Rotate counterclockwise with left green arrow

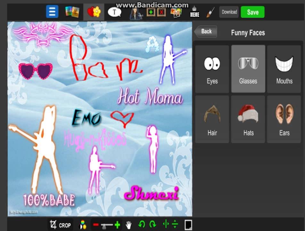141,224
